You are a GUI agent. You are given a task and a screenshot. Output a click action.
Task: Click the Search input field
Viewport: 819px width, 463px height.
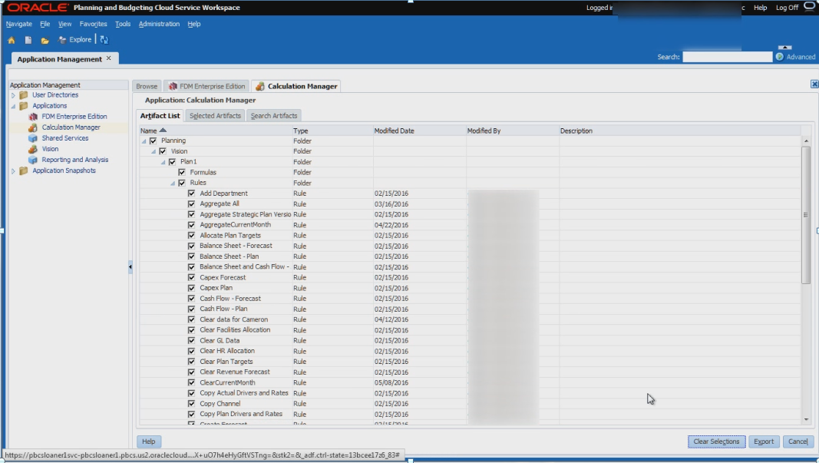[727, 57]
